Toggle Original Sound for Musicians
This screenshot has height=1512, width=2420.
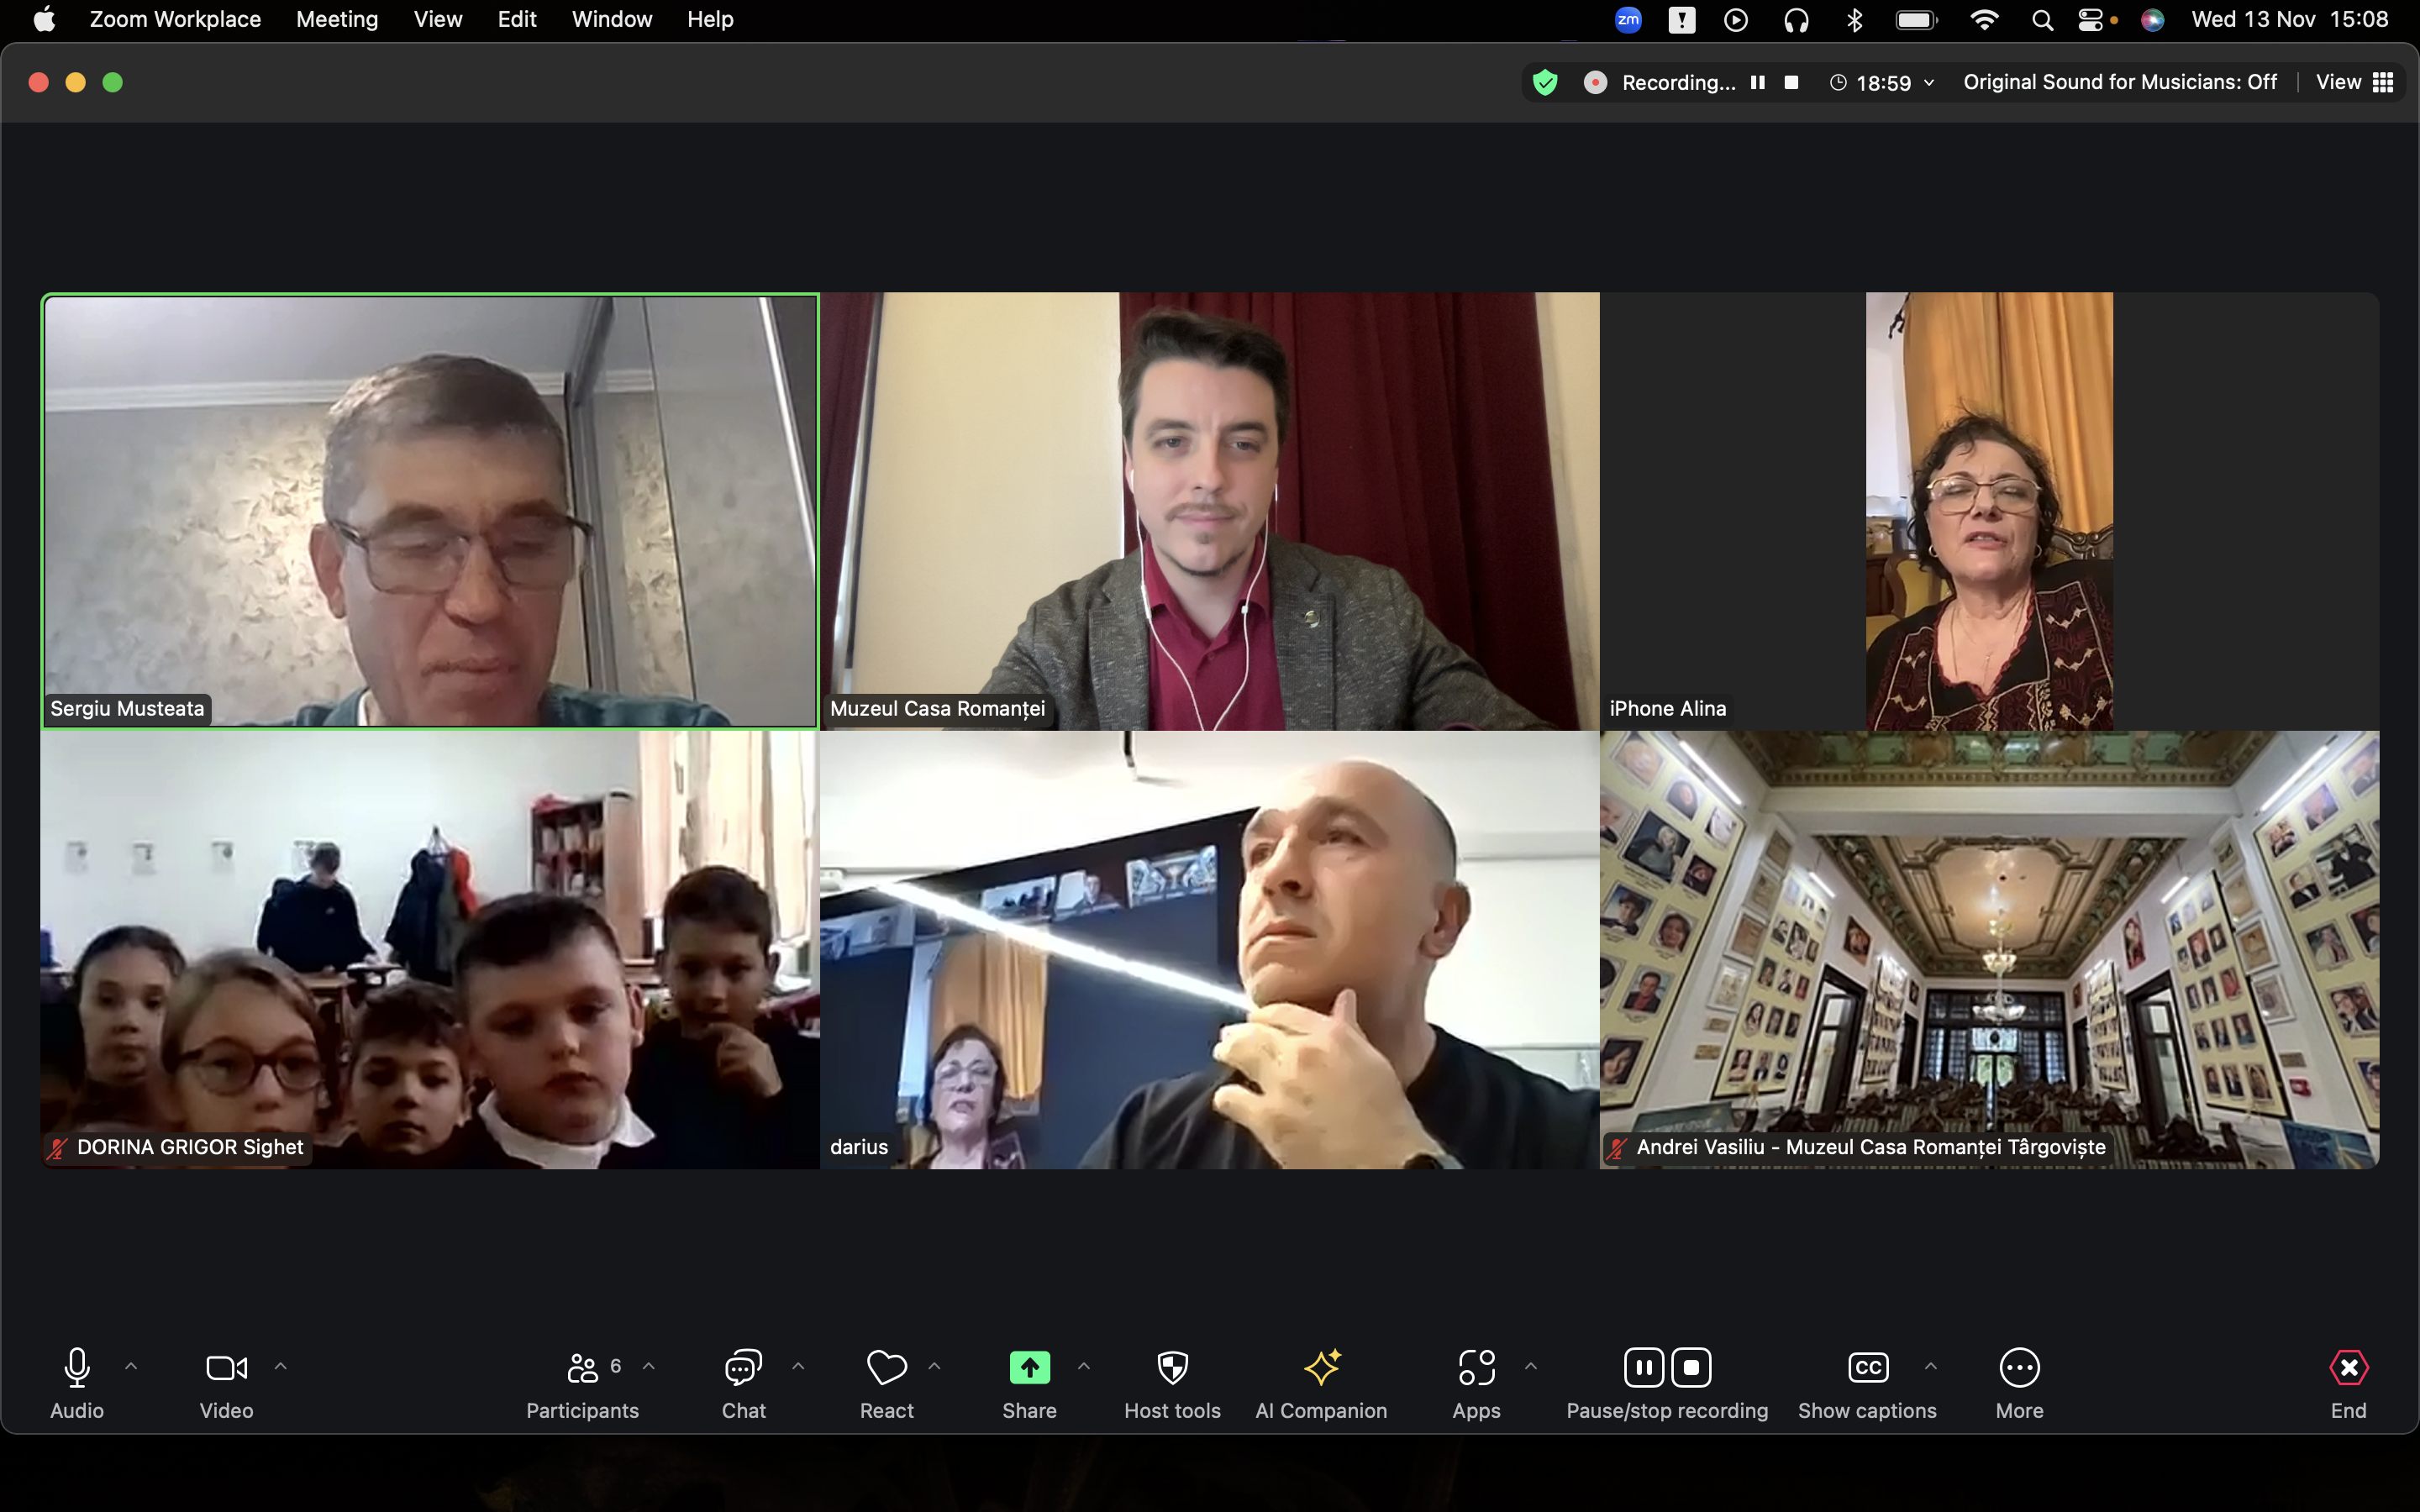point(2119,82)
